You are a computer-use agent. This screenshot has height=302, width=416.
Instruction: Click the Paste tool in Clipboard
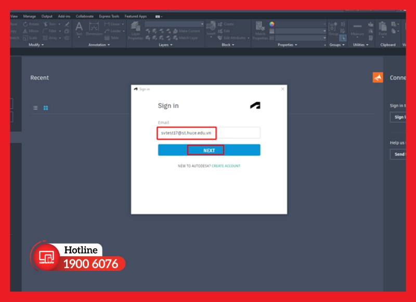[383, 29]
